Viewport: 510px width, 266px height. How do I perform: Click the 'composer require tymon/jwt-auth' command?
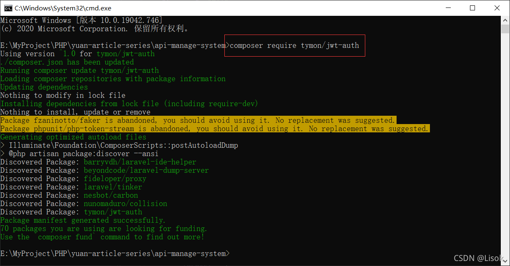coord(294,45)
